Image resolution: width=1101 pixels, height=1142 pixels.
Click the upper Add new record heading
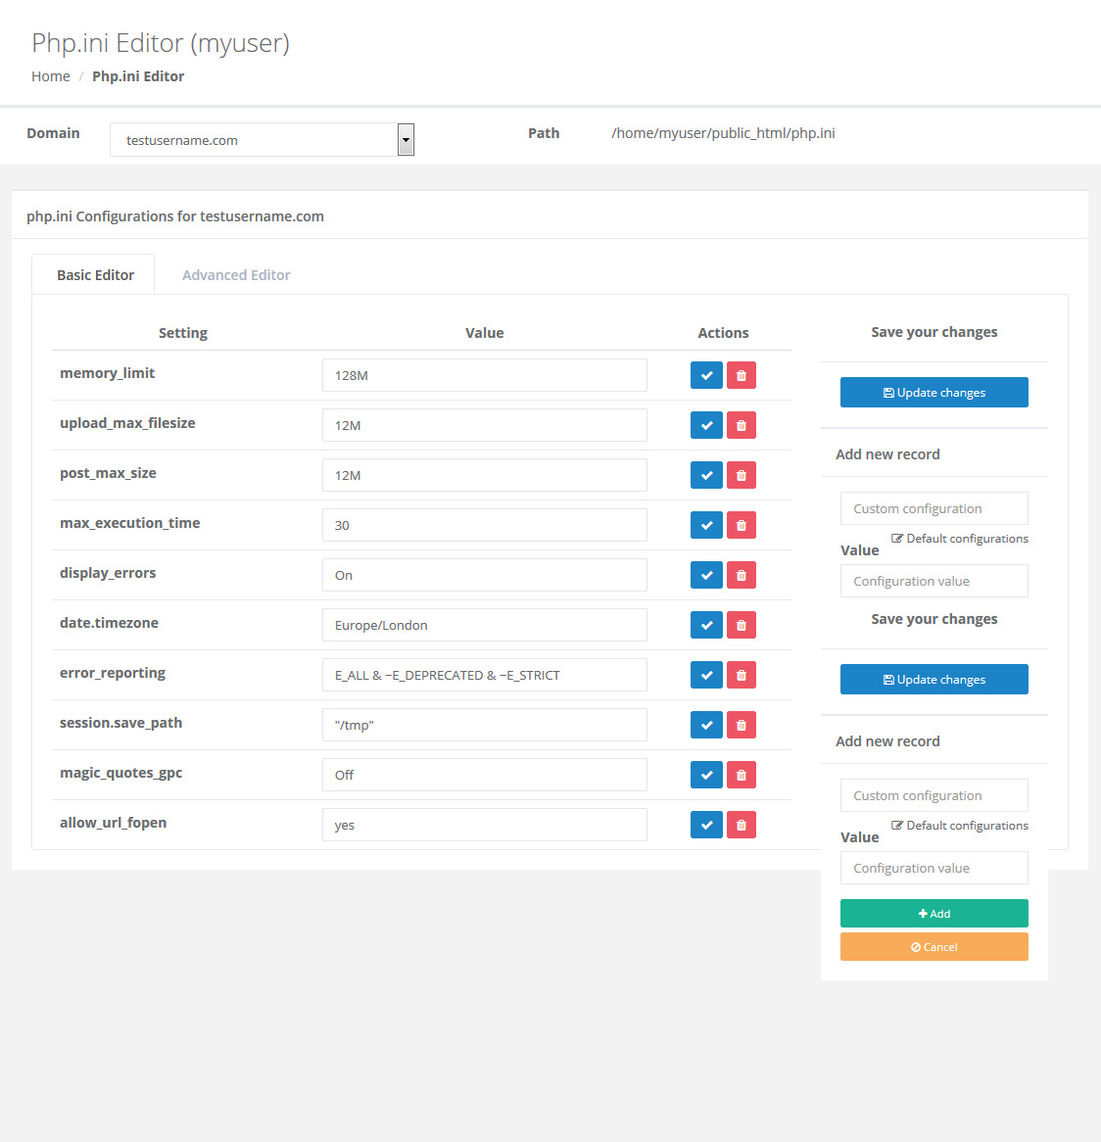click(887, 454)
